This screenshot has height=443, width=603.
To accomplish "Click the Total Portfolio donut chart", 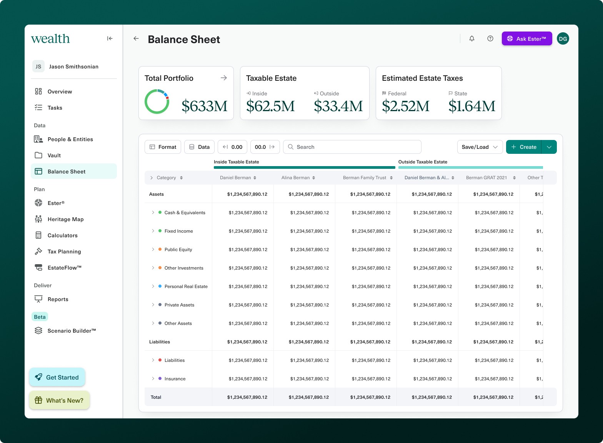I will [157, 102].
